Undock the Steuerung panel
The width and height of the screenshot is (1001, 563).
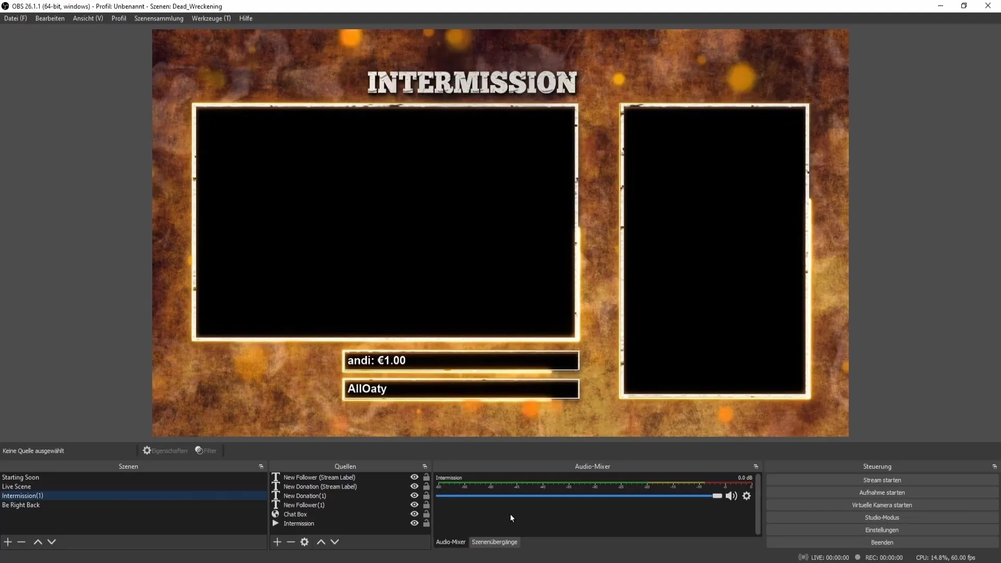point(995,467)
